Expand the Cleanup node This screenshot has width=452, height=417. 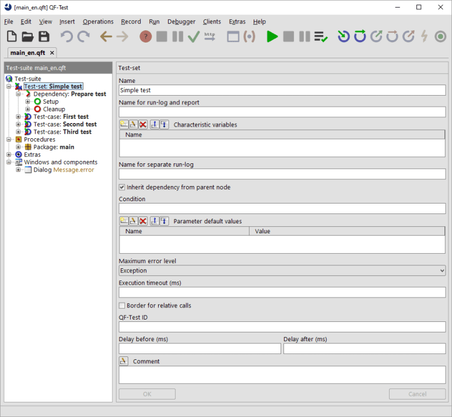[x=27, y=109]
